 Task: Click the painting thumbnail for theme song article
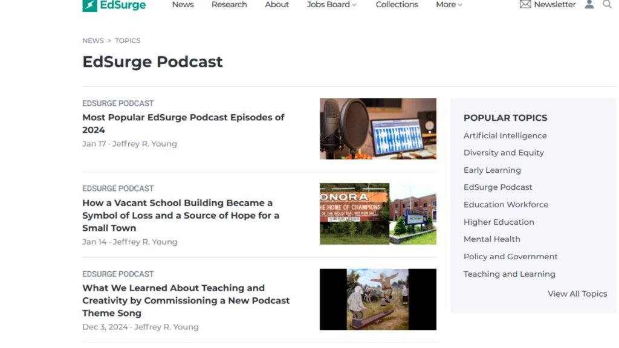(378, 299)
